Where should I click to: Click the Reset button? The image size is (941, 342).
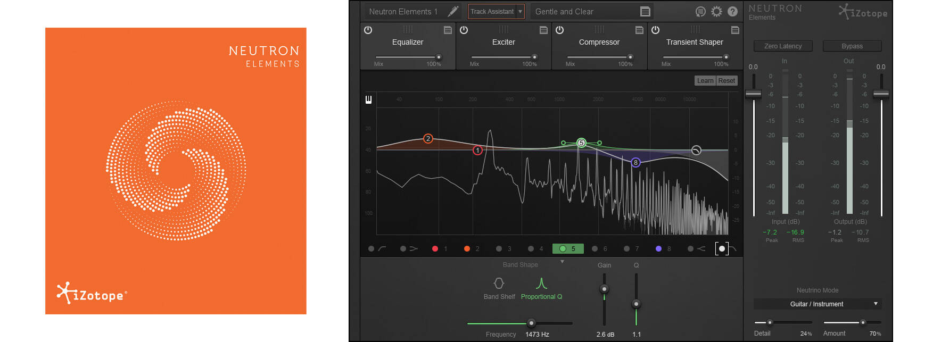(727, 81)
